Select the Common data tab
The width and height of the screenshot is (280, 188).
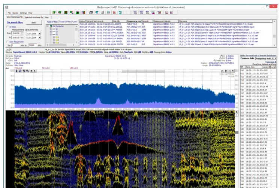pyautogui.click(x=247, y=58)
